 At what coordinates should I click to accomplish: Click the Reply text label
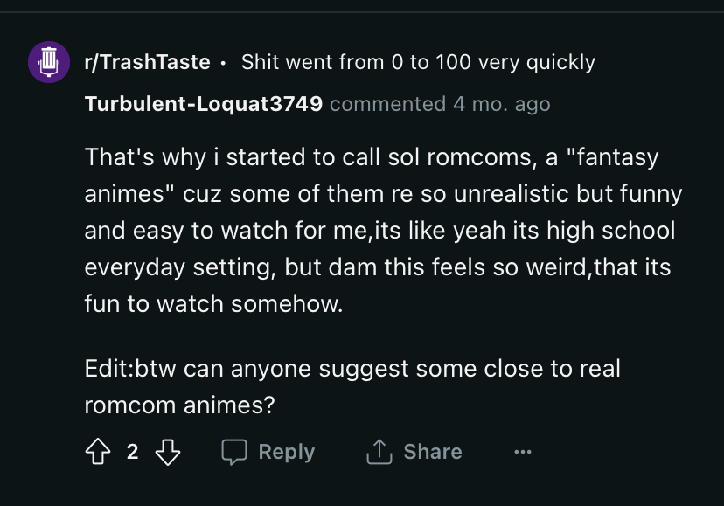point(287,452)
